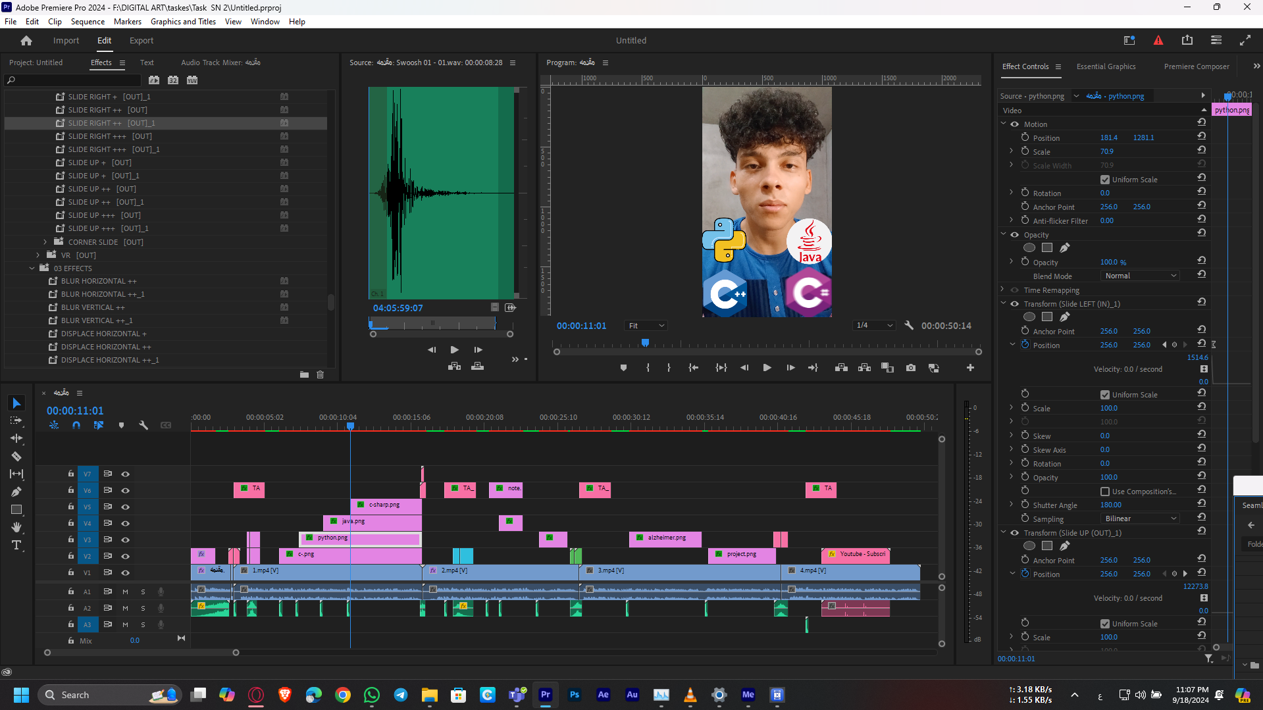Toggle V6 track output visibility
This screenshot has width=1263, height=710.
coord(125,490)
